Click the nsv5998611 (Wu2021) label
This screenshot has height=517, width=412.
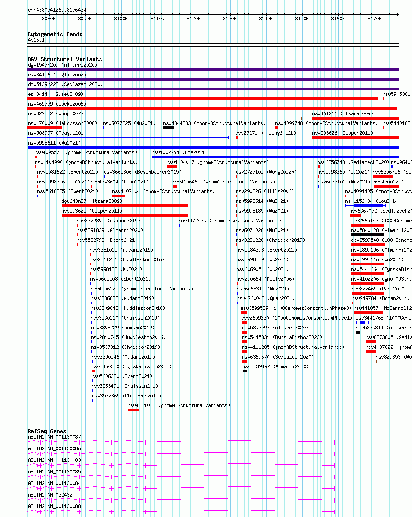point(54,143)
